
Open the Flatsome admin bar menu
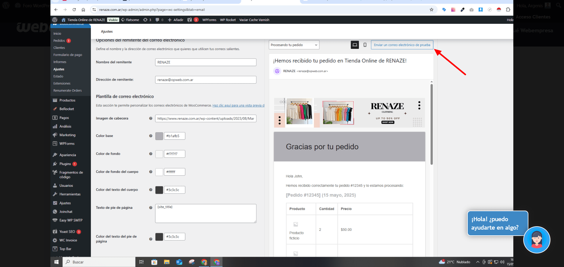tap(130, 20)
